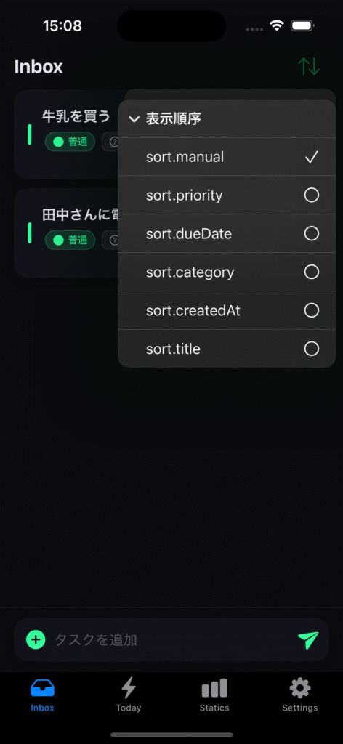Screen dimensions: 343x744
Task: Open the Today lightning bolt tab
Action: [x=129, y=694]
